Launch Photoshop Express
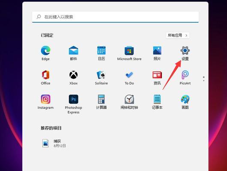This screenshot has height=171, width=227. click(x=73, y=104)
